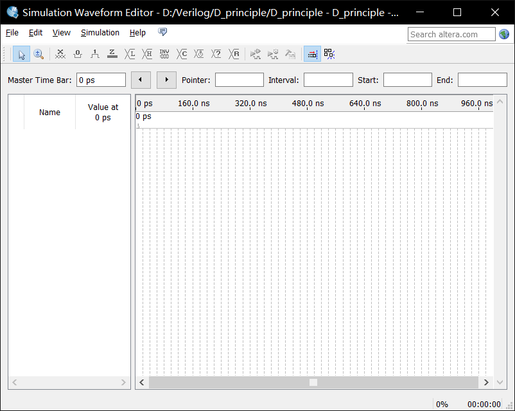The image size is (515, 411).
Task: Click the 800.0 ns timeline marker
Action: pyautogui.click(x=422, y=104)
